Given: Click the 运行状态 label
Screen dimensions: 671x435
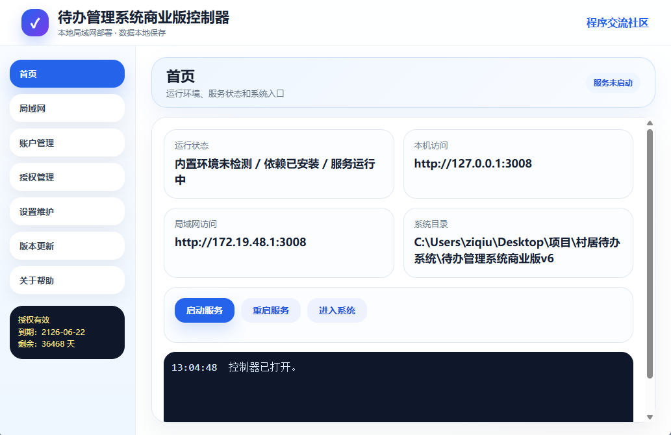Looking at the screenshot, I should click(x=191, y=145).
